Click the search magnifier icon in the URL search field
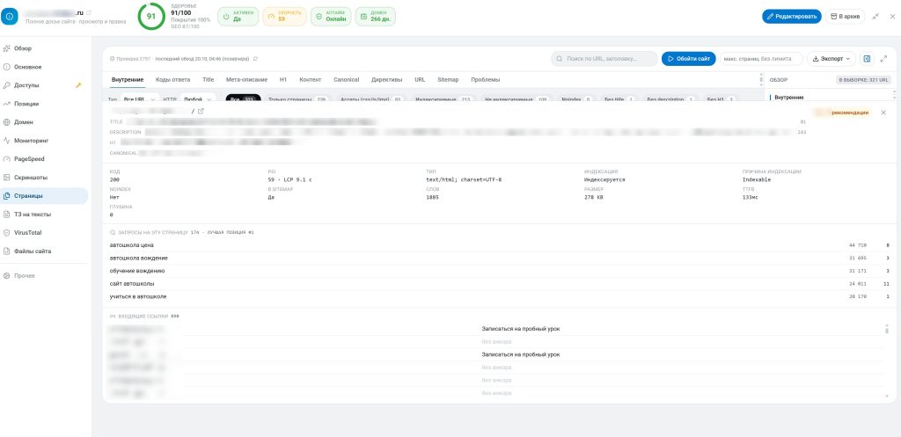This screenshot has width=901, height=437. point(560,59)
